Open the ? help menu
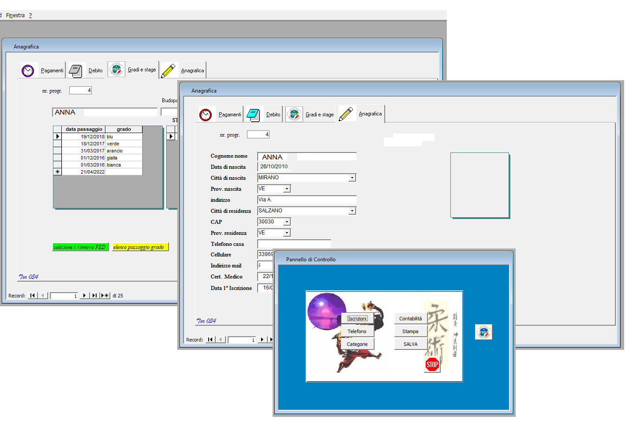This screenshot has width=629, height=423. [30, 15]
